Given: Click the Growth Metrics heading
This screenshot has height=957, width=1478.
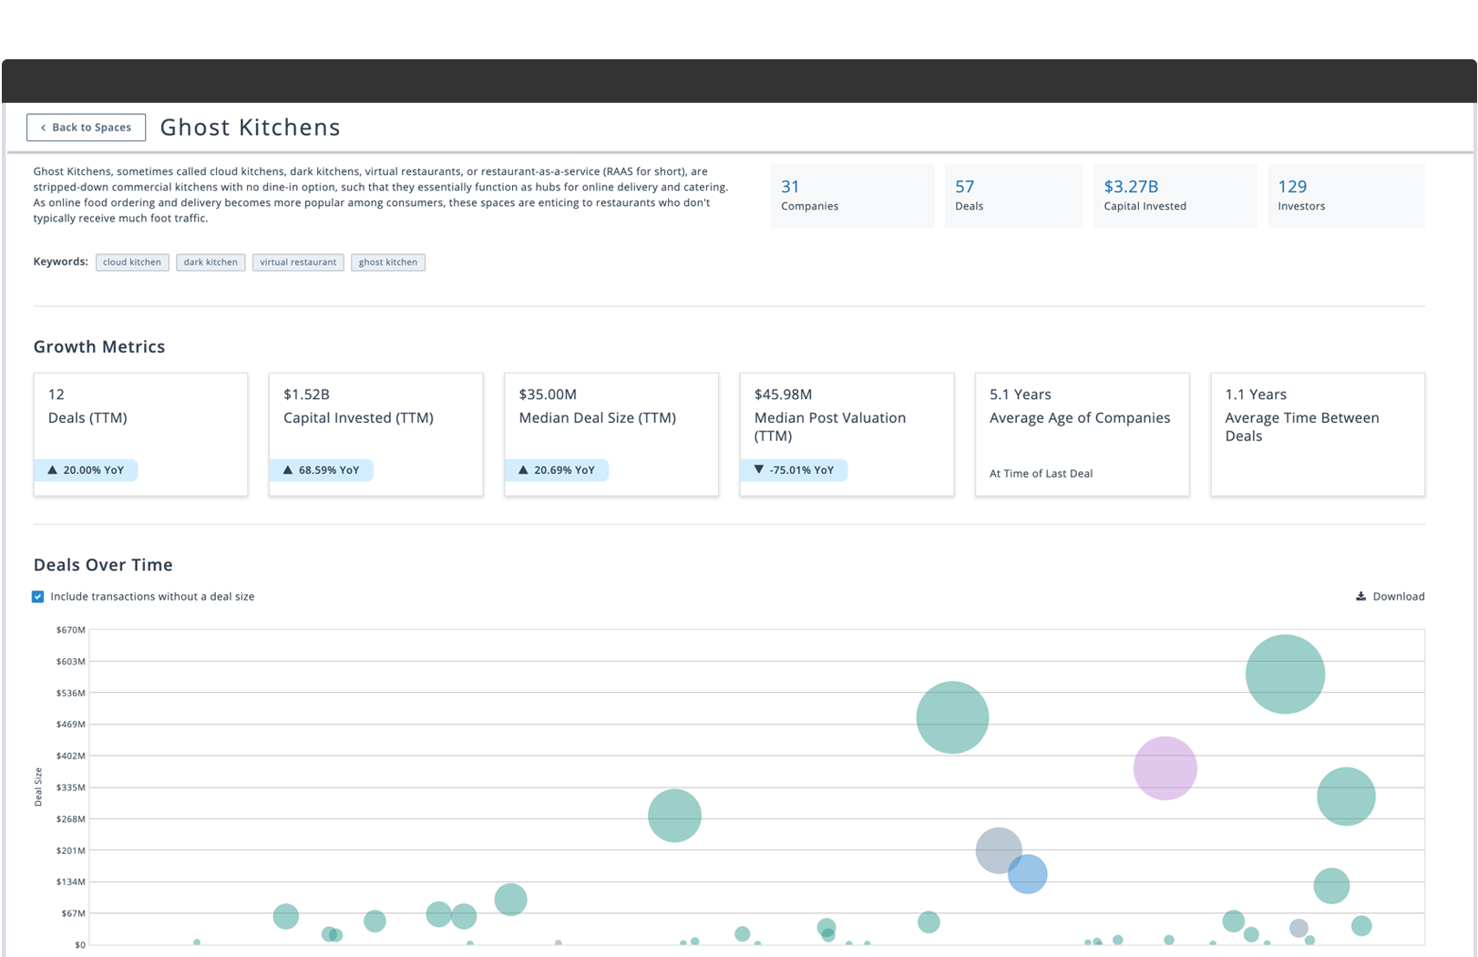Looking at the screenshot, I should pos(99,347).
